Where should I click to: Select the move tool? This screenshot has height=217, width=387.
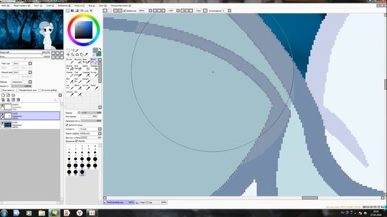click(68, 55)
